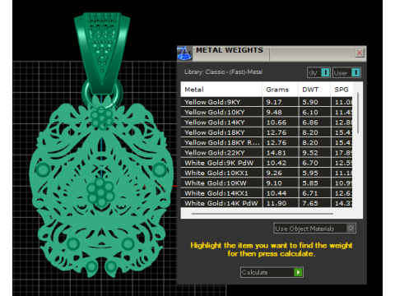The width and height of the screenshot is (395, 296).
Task: Select the White Gold:14KX1 row
Action: [267, 193]
